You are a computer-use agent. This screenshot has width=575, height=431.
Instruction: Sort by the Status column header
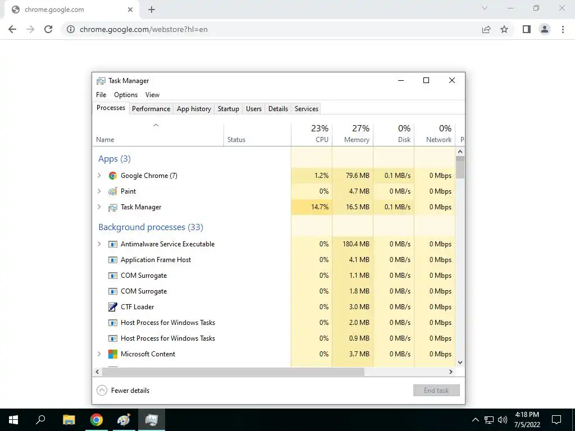click(x=257, y=135)
